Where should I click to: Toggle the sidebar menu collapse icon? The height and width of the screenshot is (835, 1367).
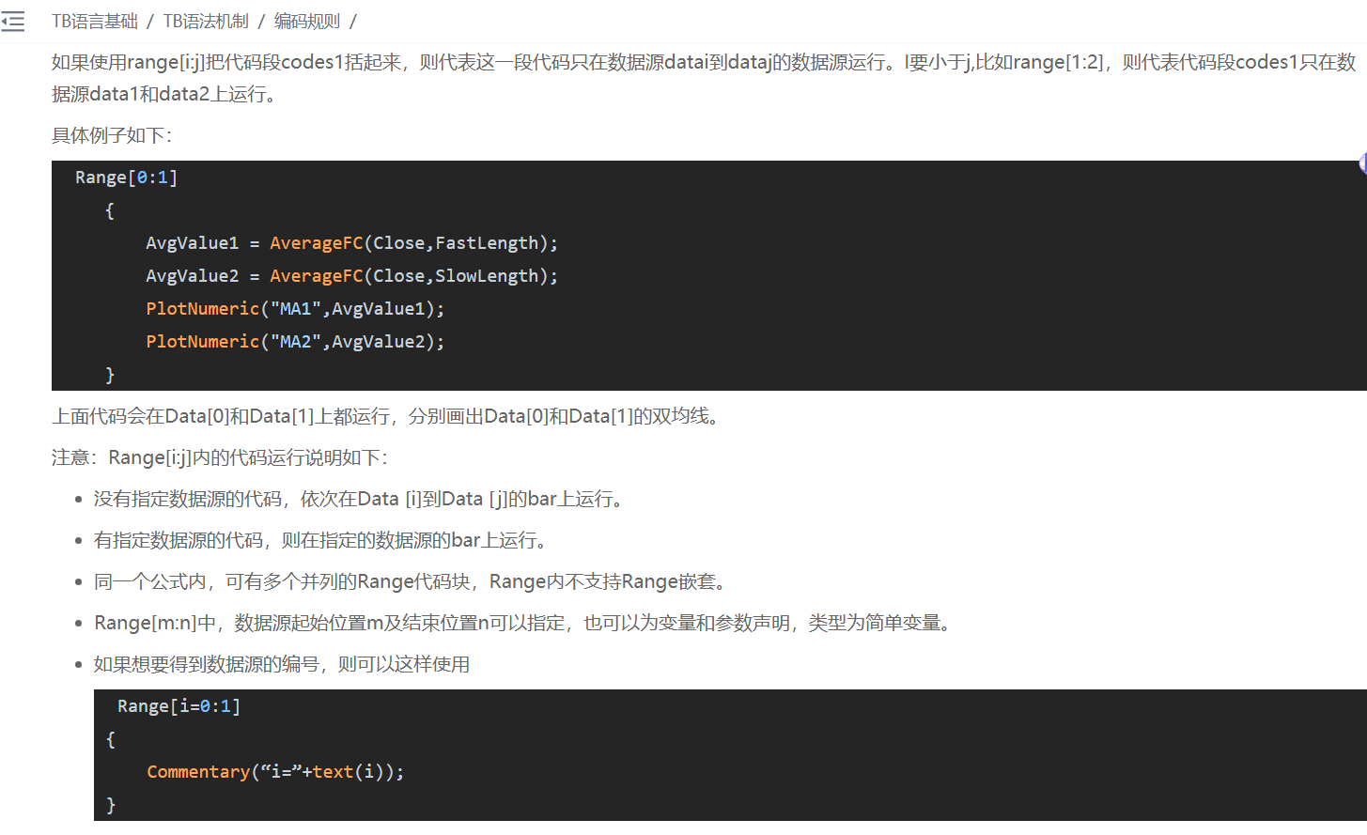[x=13, y=22]
